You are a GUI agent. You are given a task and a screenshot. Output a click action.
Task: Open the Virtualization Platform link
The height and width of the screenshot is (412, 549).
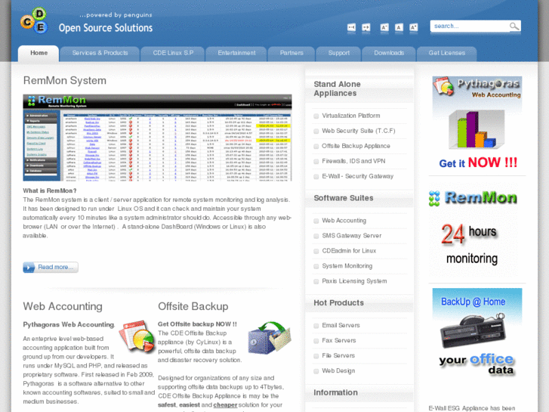(351, 116)
